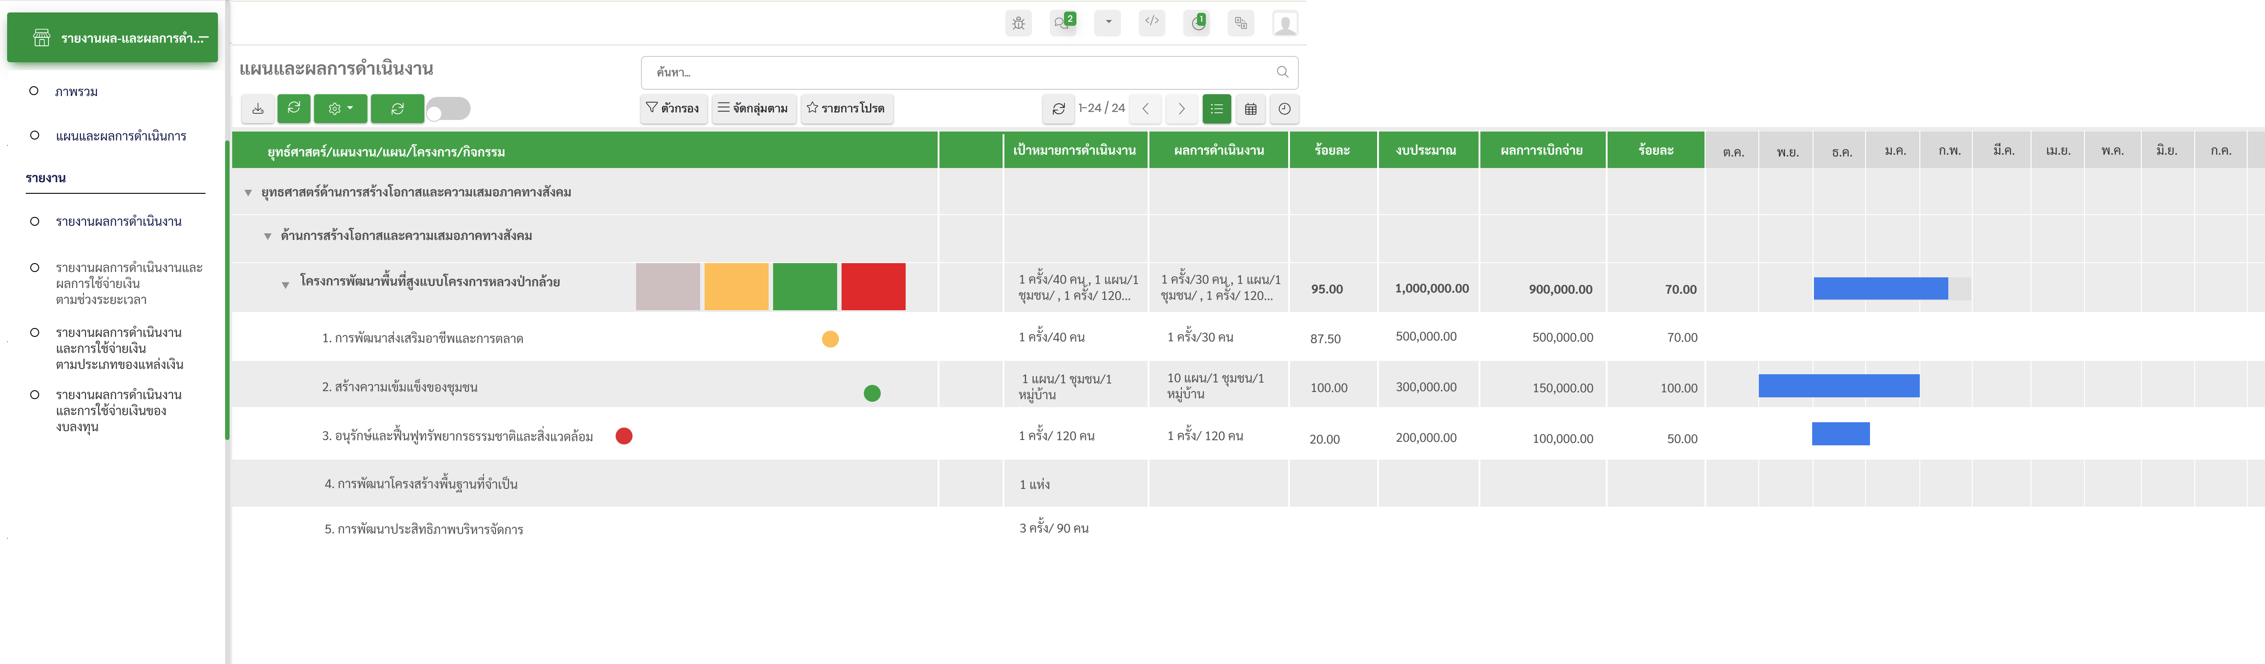
Task: Select the ภาพรวม radio item in sidebar
Action: point(34,92)
